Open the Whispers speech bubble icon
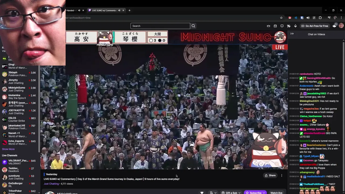This screenshot has width=345, height=194. pos(282,26)
